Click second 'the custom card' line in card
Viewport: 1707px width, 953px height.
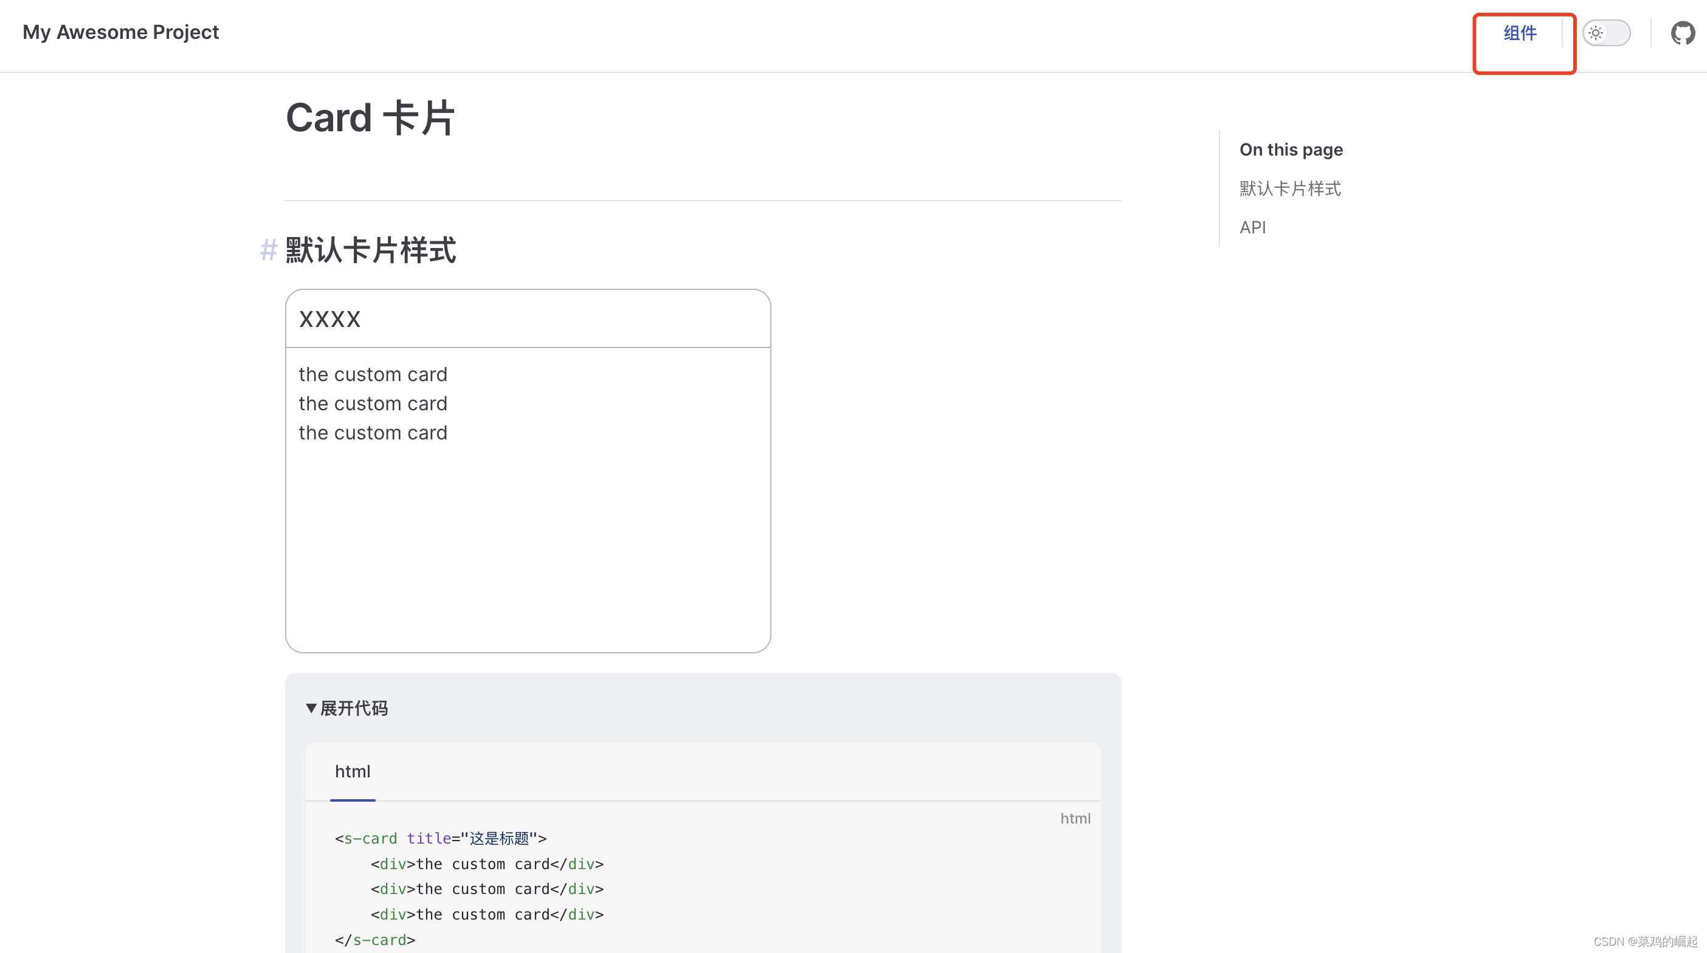(x=373, y=404)
